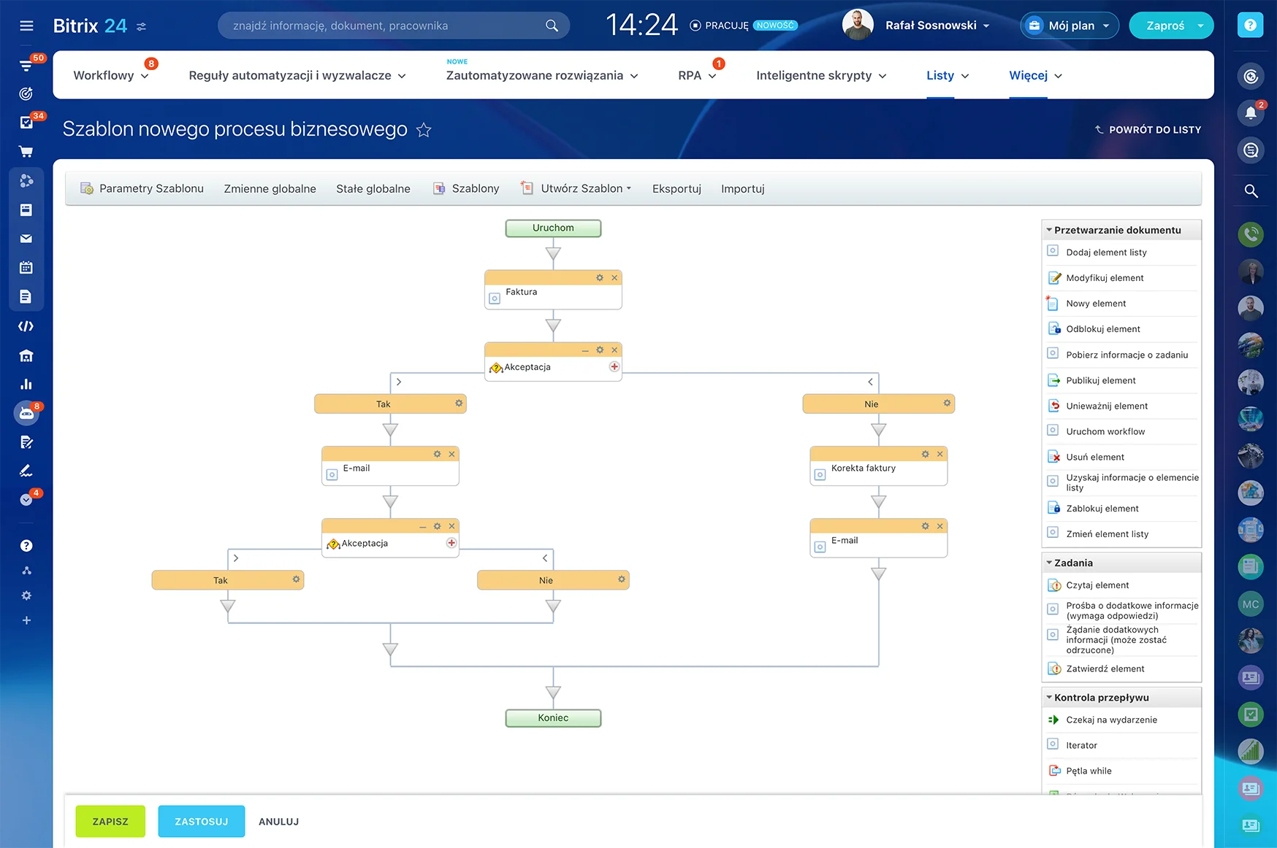Open notifications bell in right sidebar
This screenshot has width=1277, height=848.
click(1251, 112)
